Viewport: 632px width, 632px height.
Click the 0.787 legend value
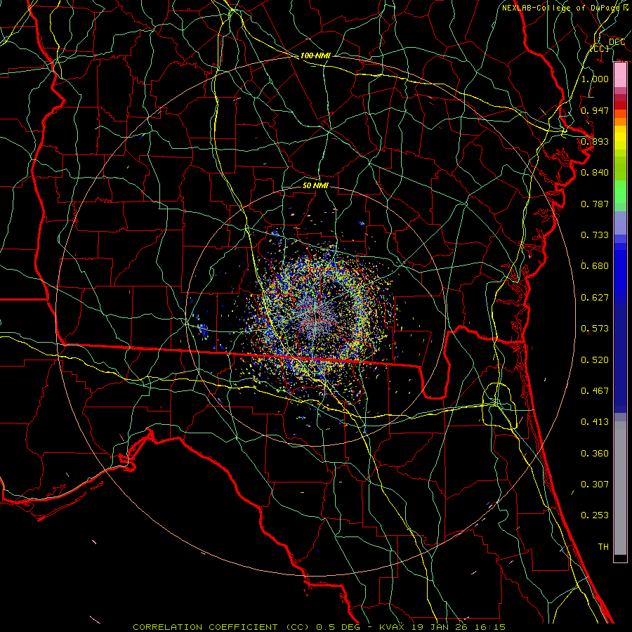click(595, 204)
